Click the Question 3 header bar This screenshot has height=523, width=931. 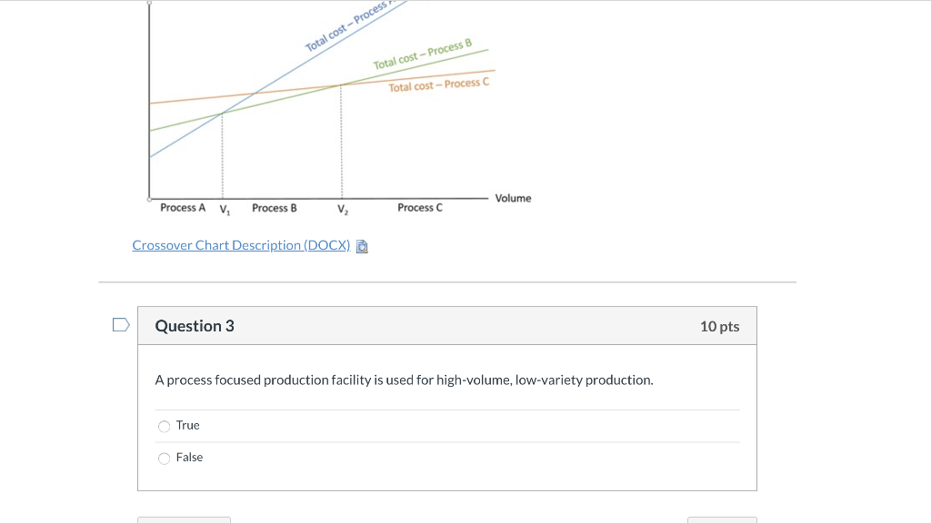tap(447, 325)
